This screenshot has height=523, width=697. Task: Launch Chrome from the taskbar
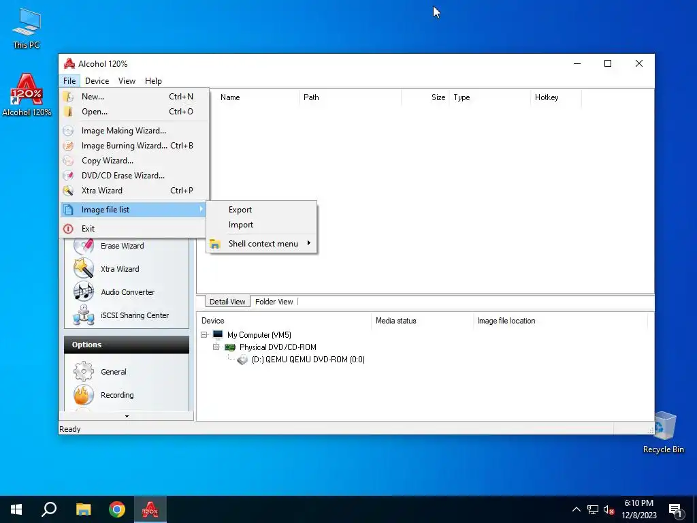[117, 509]
